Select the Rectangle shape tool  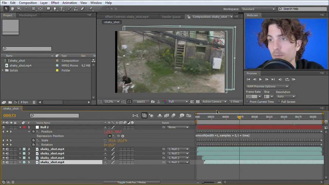point(49,9)
